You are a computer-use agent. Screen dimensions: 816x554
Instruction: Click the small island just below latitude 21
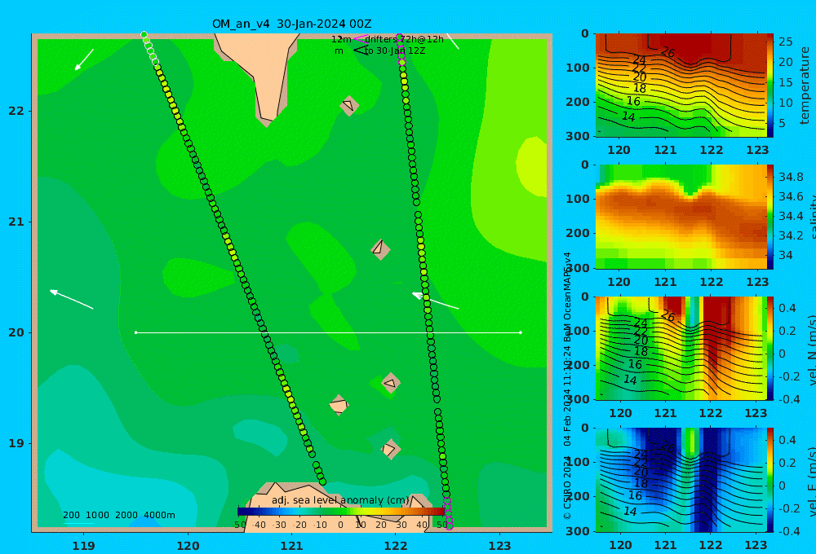tap(380, 249)
